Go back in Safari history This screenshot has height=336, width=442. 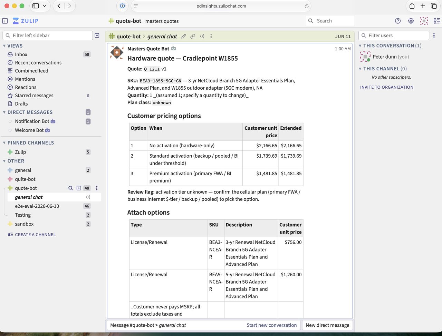pos(59,6)
